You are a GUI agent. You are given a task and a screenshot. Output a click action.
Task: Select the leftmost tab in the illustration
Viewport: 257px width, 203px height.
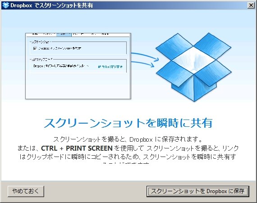35,34
